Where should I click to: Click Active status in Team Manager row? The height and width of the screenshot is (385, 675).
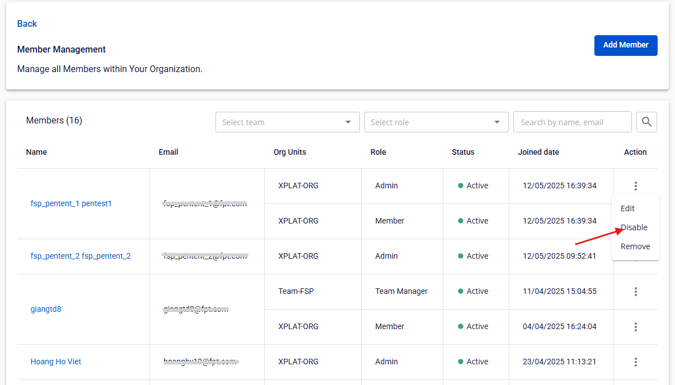point(473,291)
